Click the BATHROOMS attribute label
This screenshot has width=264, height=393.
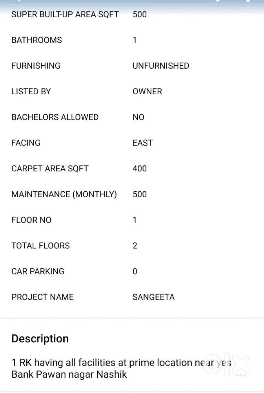pyautogui.click(x=36, y=40)
